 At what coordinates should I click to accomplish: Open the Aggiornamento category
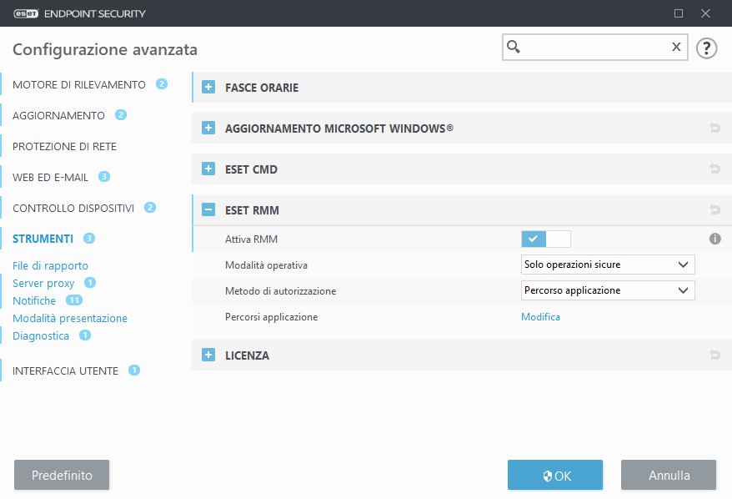click(58, 115)
